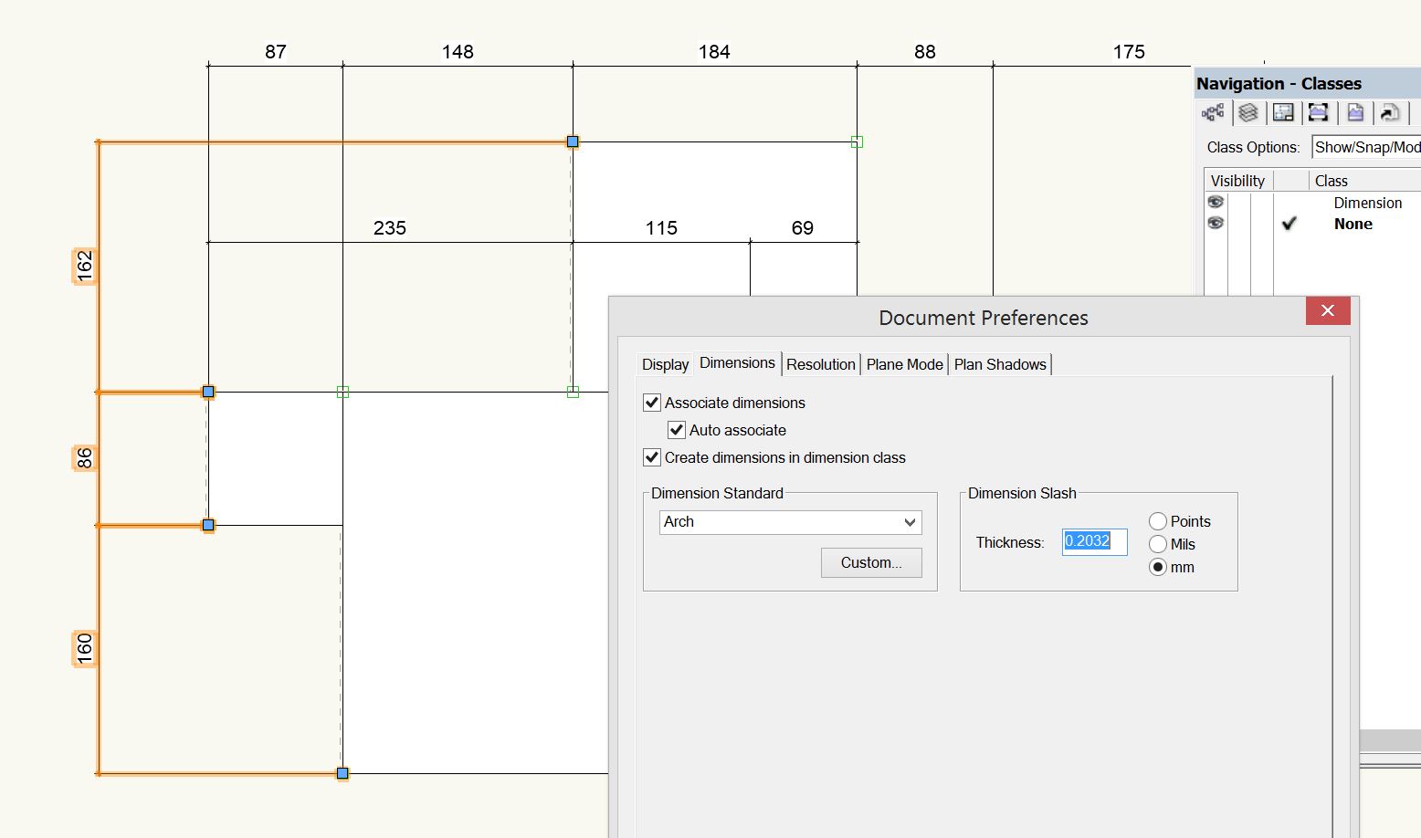The width and height of the screenshot is (1421, 838).
Task: Open the Viewports pane icon
Action: point(1319,112)
